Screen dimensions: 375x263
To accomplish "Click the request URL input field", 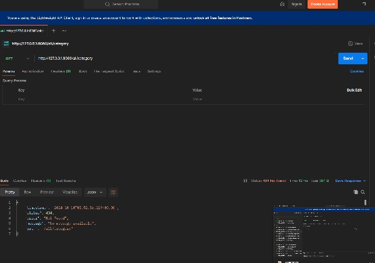I will pyautogui.click(x=185, y=59).
